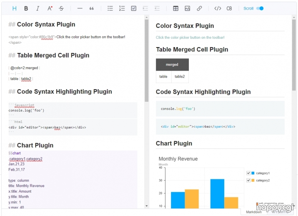Click up arrow of editor scrollbar
Screen dimensions: 298x216
(x=146, y=17)
